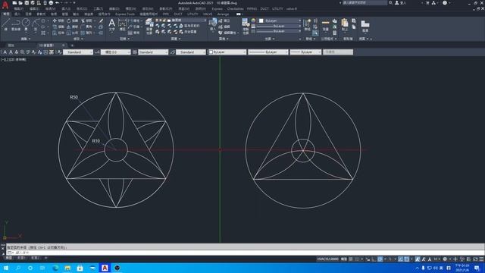Viewport: 485px width, 273px height.
Task: Choose the Fillet tool
Action: pos(86,27)
